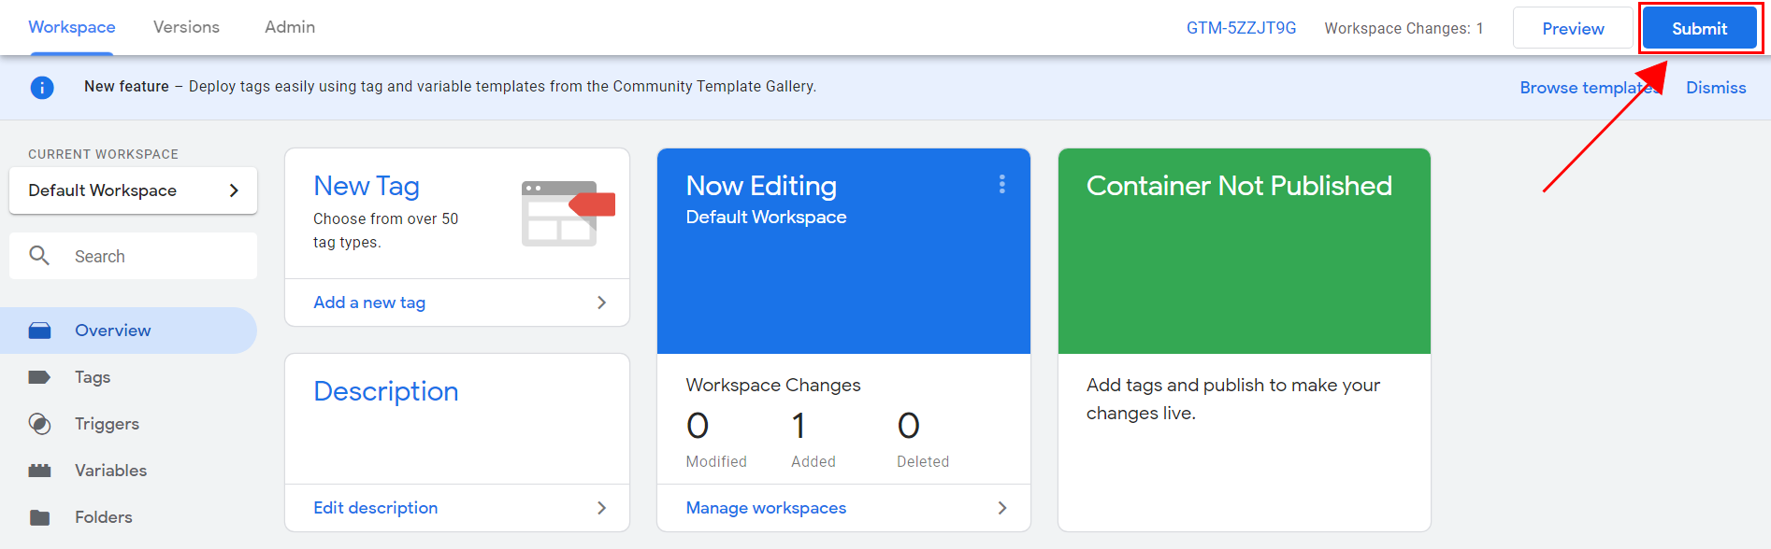Image resolution: width=1771 pixels, height=549 pixels.
Task: Click the Workspace Changes card title
Action: 773,385
